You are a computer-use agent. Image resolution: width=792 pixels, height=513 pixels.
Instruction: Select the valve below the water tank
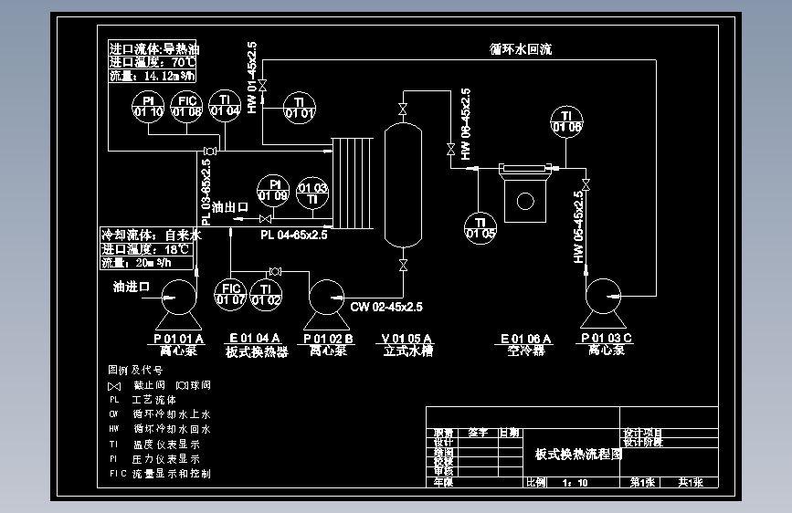click(403, 265)
